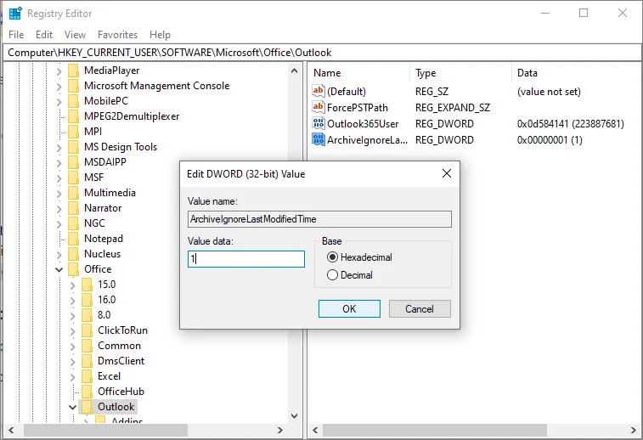Click the 15.0 folder icon

click(x=87, y=285)
